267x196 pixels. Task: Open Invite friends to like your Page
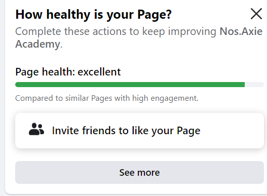click(x=139, y=131)
